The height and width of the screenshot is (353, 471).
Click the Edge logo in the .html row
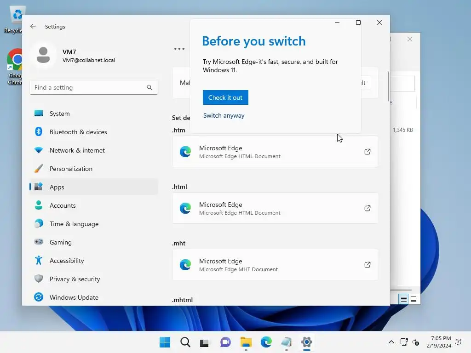185,208
